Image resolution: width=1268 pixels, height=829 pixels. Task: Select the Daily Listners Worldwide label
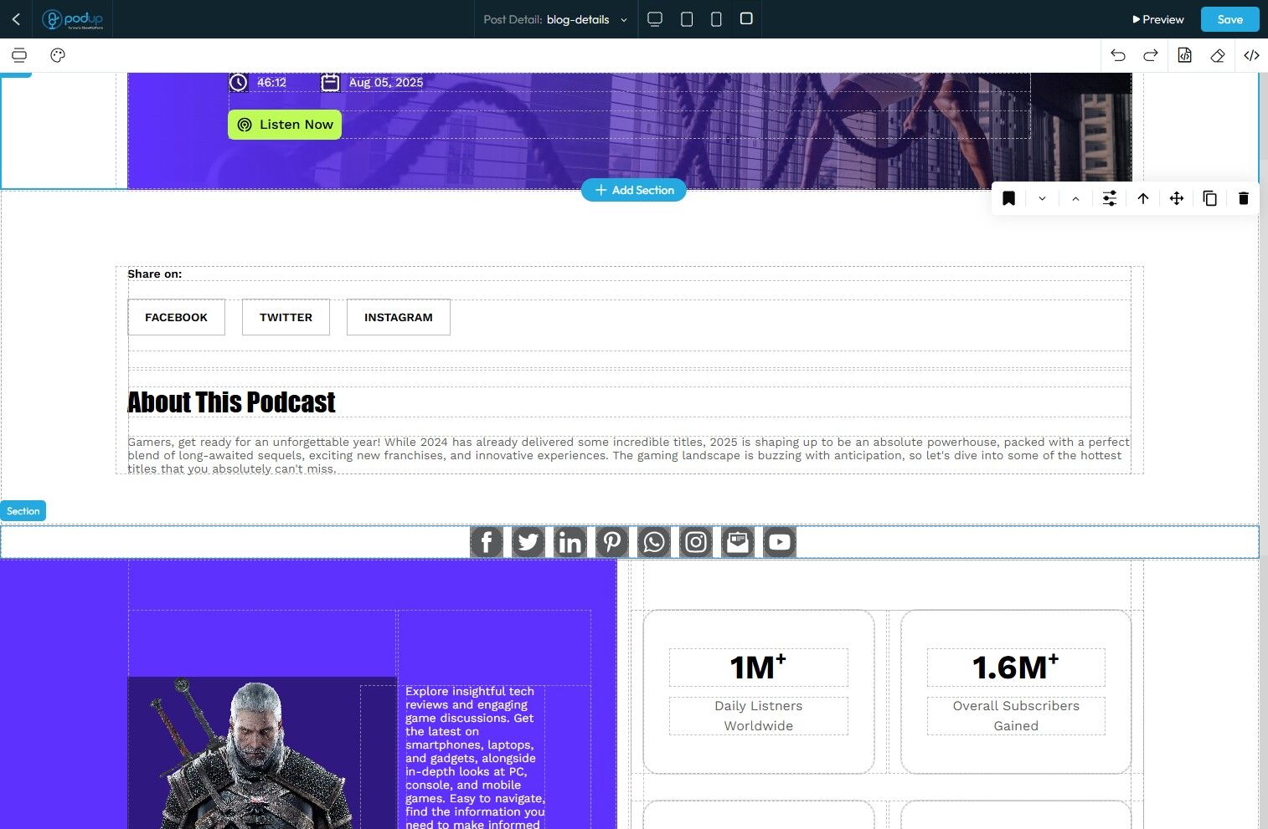759,716
